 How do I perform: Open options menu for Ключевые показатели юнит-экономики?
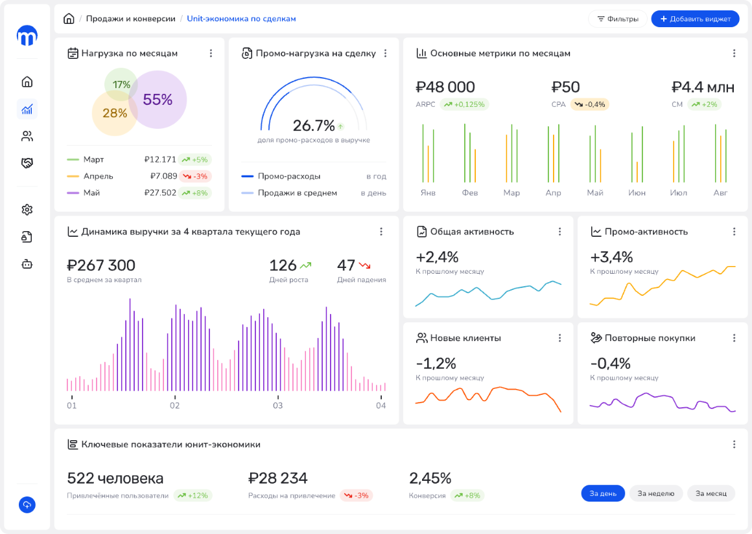(734, 445)
